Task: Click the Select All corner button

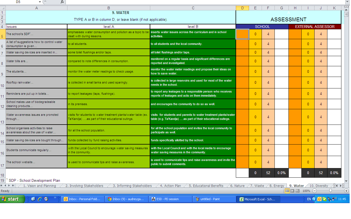Action: coord(3,8)
